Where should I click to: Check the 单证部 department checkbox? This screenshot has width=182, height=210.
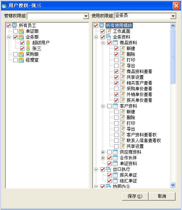[15, 31]
